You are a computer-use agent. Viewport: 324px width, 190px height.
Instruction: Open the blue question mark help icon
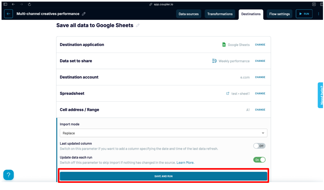pos(8,175)
